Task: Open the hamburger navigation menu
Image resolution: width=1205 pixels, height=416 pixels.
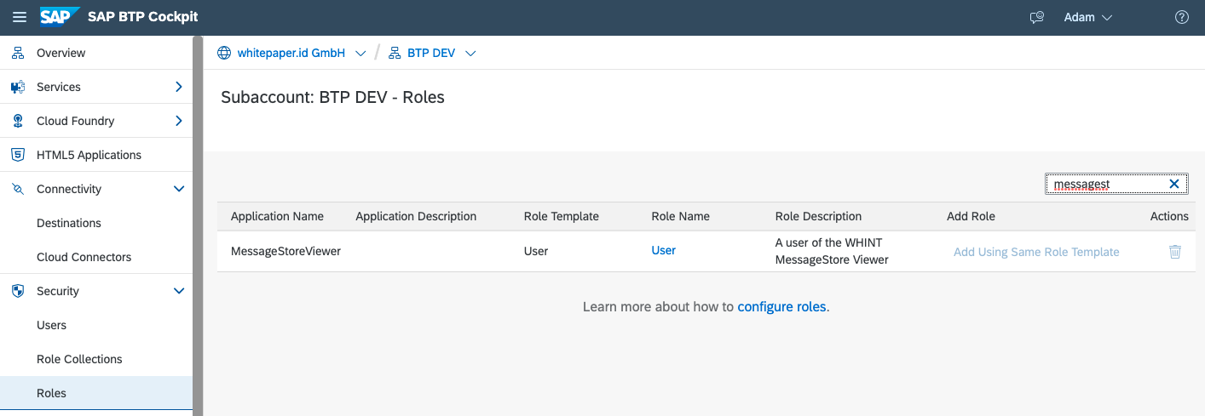Action: coord(20,17)
